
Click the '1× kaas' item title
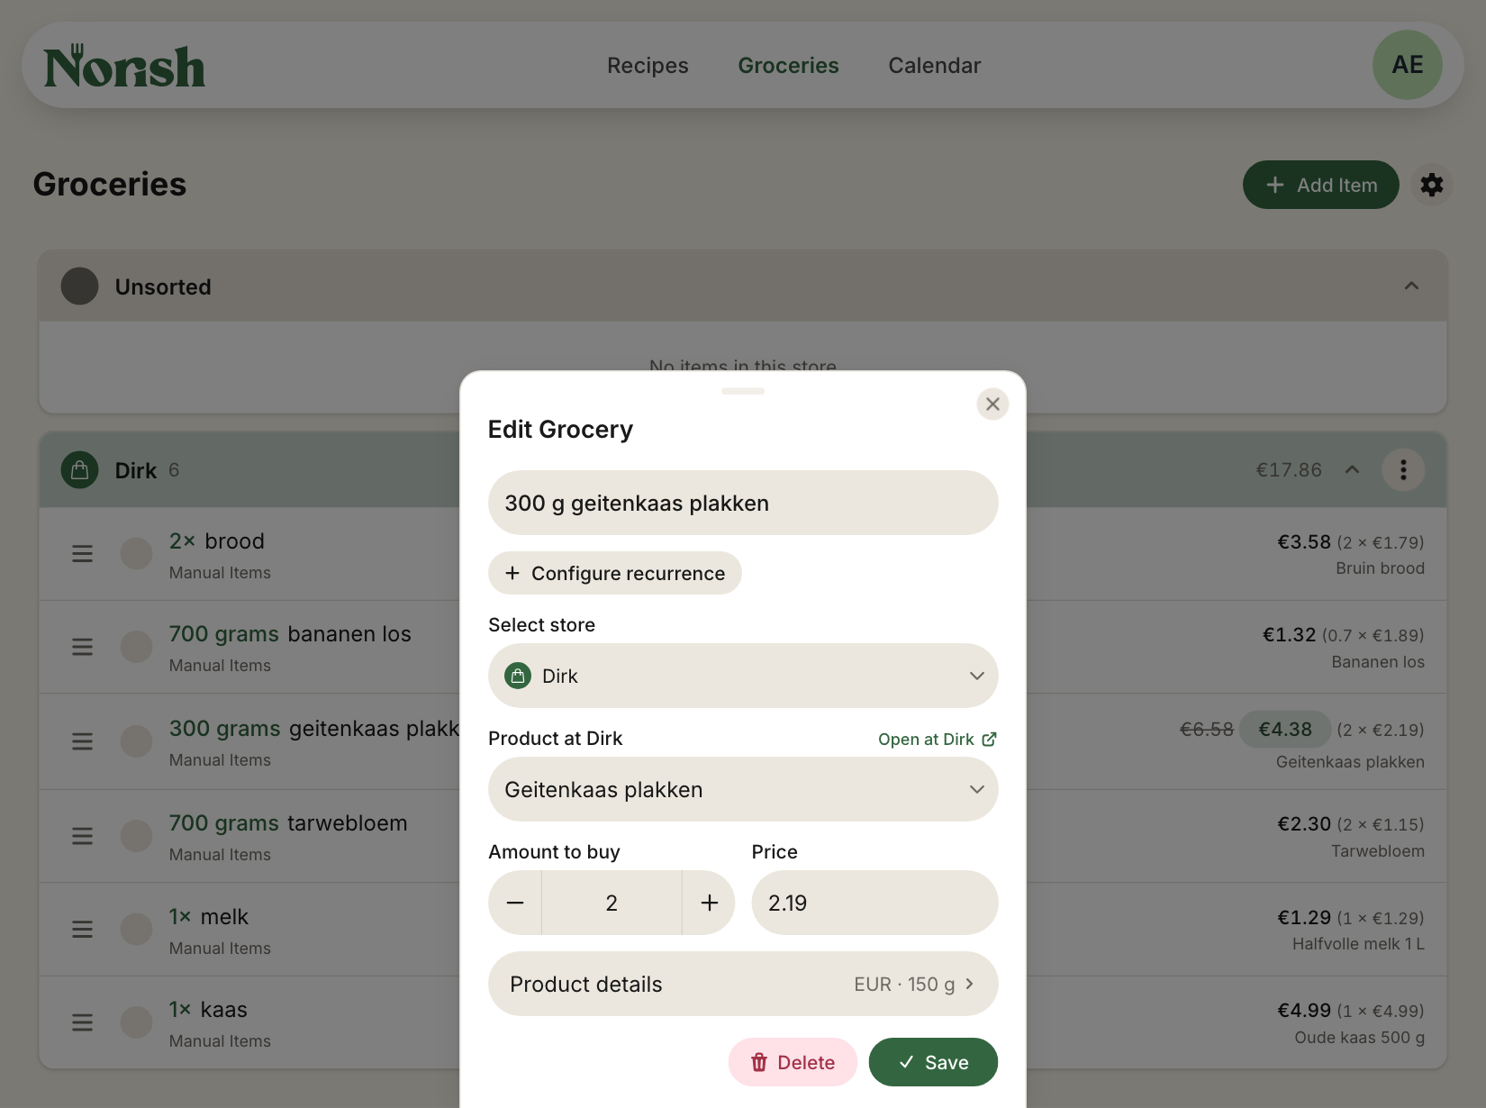[x=208, y=1010]
